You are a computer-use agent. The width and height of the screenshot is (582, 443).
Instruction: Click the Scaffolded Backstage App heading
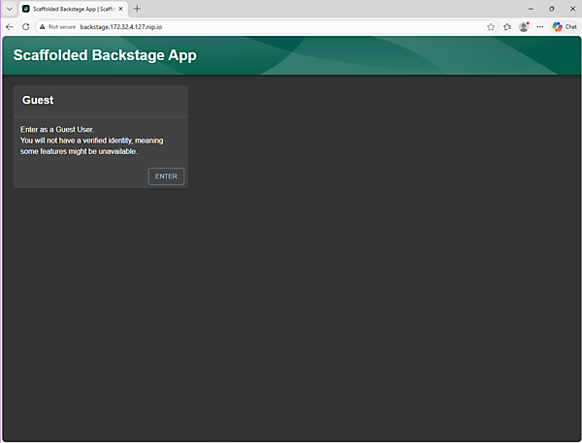click(105, 55)
